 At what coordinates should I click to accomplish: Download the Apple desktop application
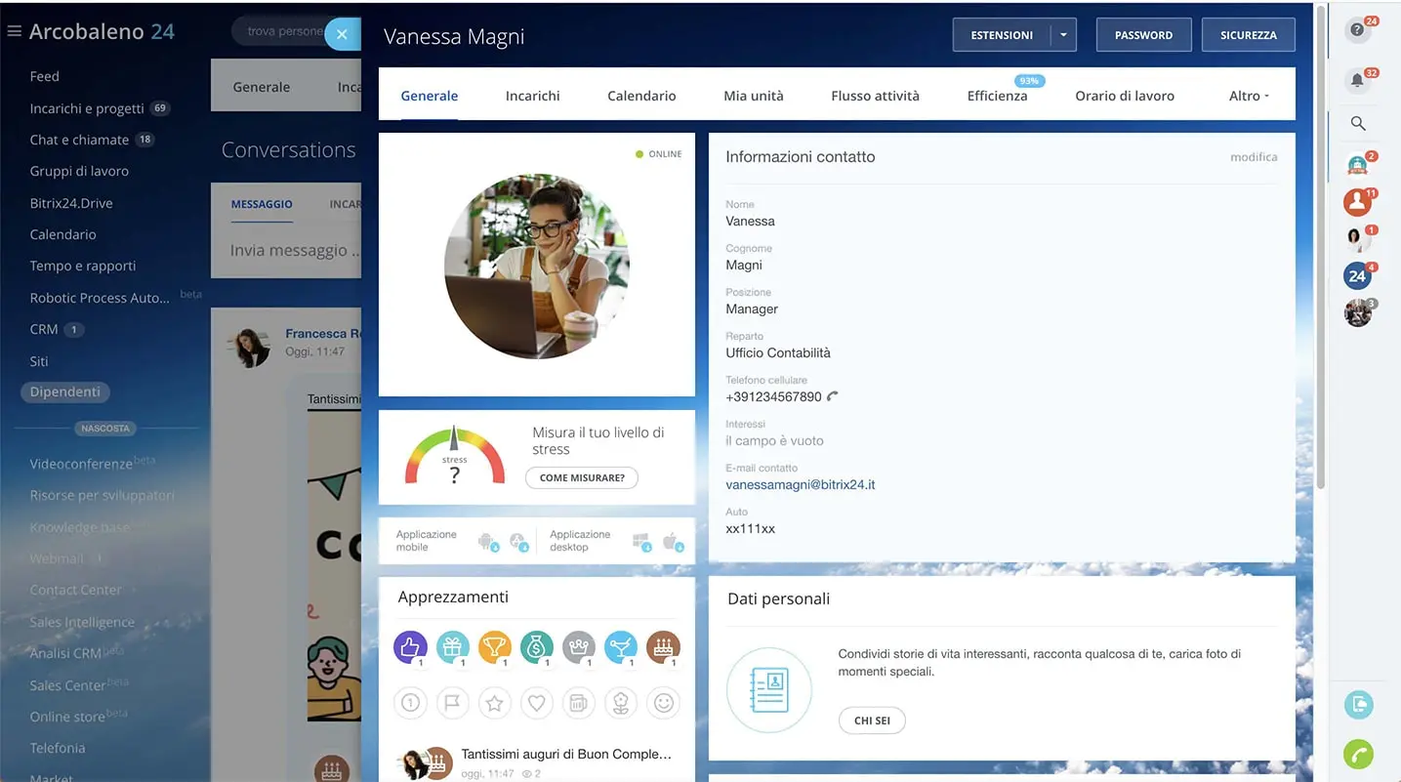point(672,541)
